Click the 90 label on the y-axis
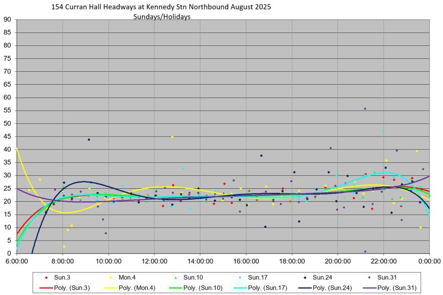The image size is (443, 295). 7,19
